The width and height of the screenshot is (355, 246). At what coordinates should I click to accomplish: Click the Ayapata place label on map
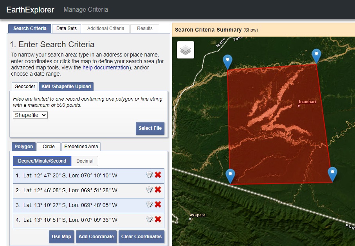point(197,215)
